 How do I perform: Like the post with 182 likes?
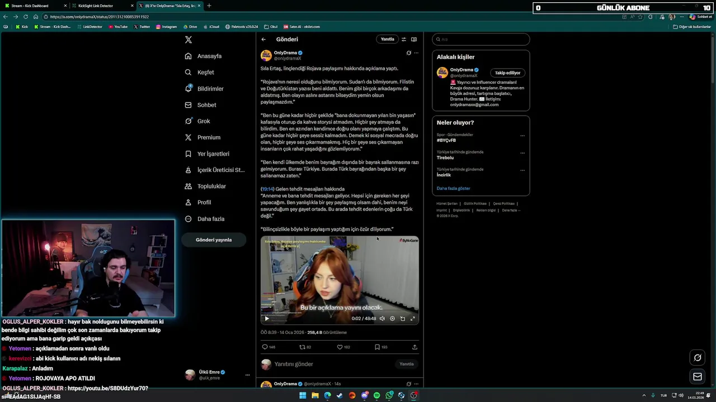(x=340, y=347)
